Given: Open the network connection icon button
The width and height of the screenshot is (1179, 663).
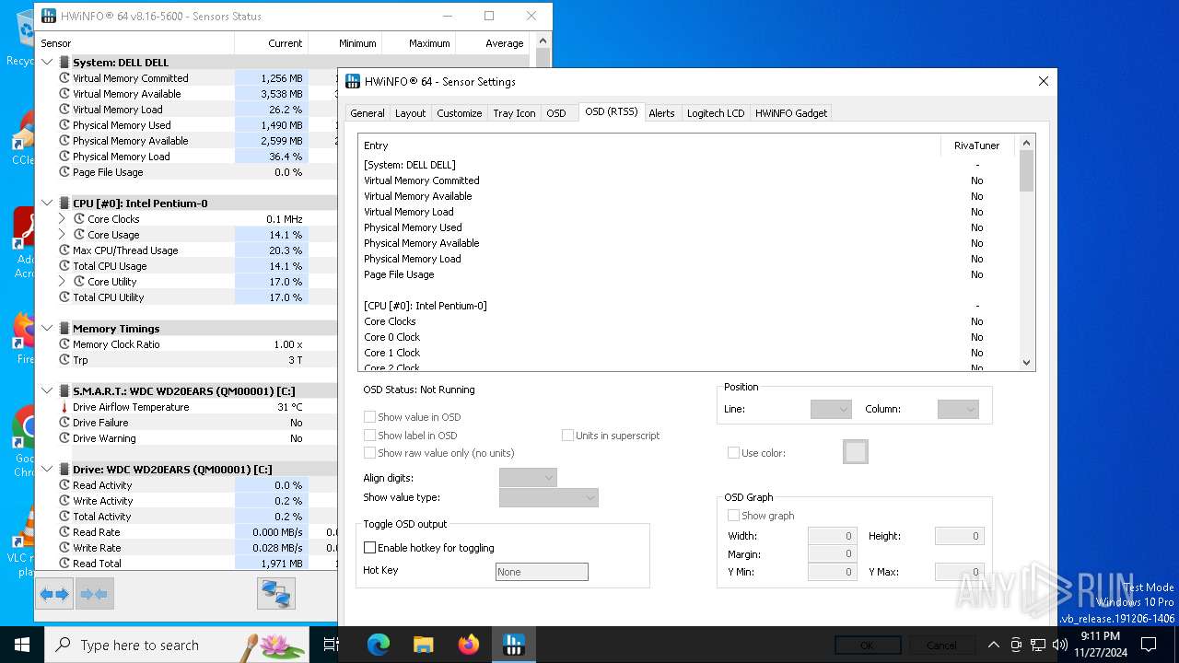Looking at the screenshot, I should pos(276,594).
